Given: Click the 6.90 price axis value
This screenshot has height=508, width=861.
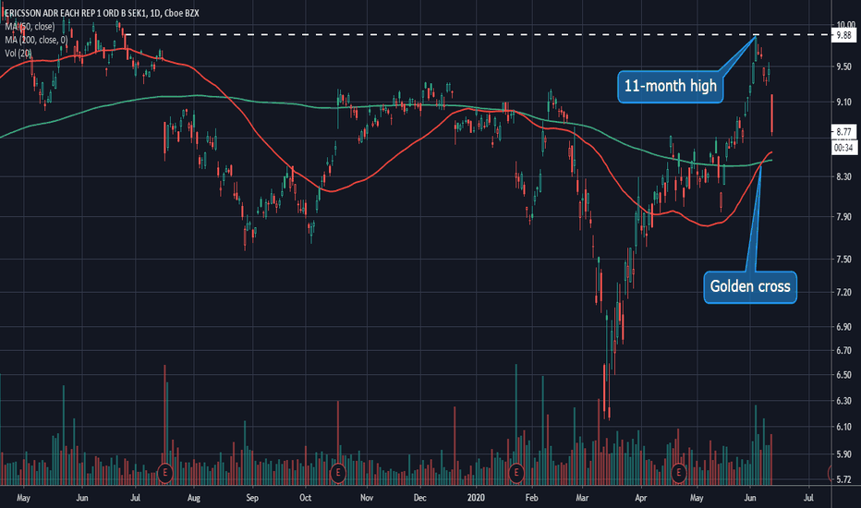Looking at the screenshot, I should pyautogui.click(x=843, y=327).
